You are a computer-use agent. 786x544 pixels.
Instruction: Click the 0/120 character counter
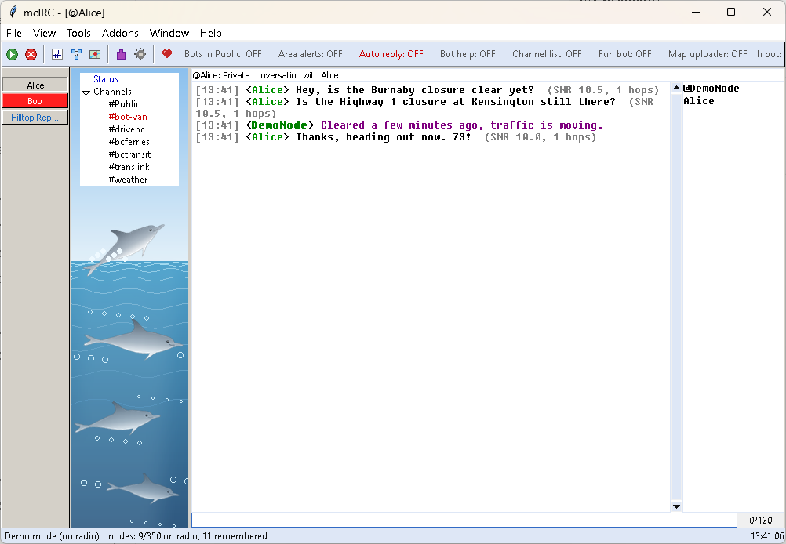click(x=760, y=520)
